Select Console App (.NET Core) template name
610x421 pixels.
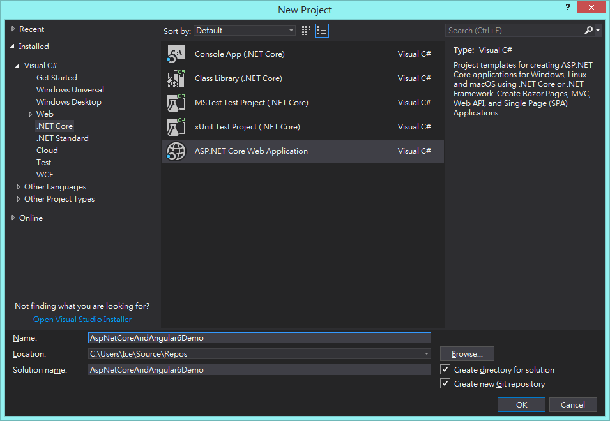(240, 54)
